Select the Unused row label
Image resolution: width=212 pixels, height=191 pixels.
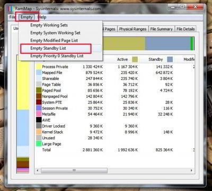[x=48, y=138]
